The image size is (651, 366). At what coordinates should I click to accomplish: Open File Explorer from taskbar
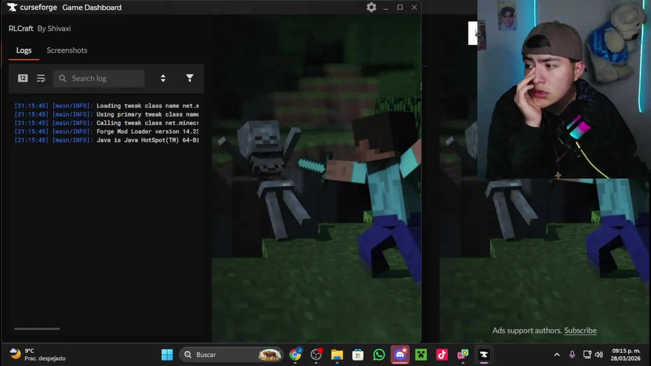point(337,355)
